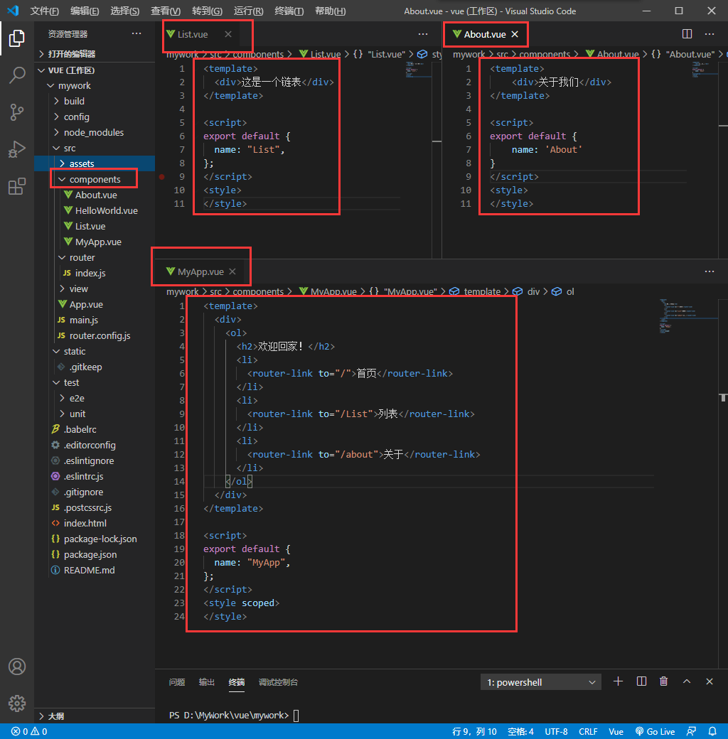The image size is (728, 739).
Task: Toggle breakpoint dot at List.vue line 9
Action: [x=161, y=177]
